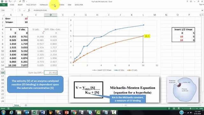
Task: Switch to Page Layout view in the status bar
Action: point(174,109)
